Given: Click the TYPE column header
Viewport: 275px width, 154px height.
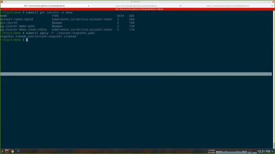Looking at the screenshot, I should click(x=55, y=16).
